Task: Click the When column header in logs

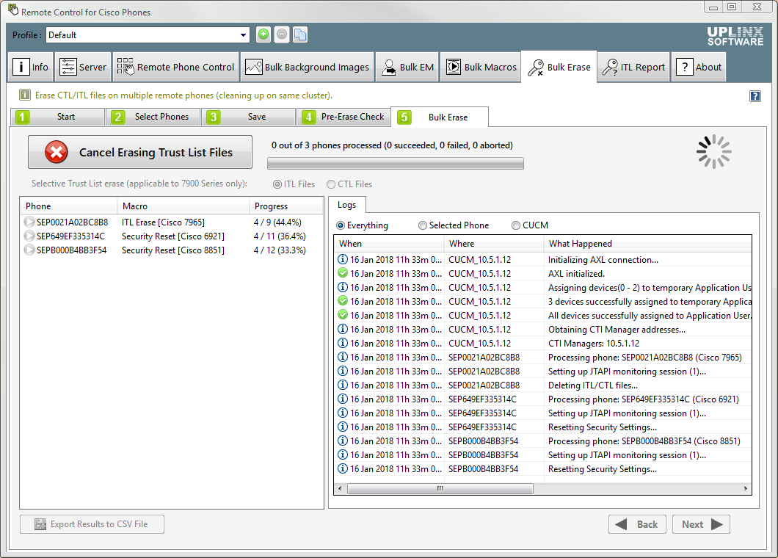Action: pyautogui.click(x=389, y=244)
